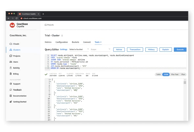Viewport: 194px width, 132px height.
Task: Collapse JSON fold arrow on line 8
Action: (x=51, y=94)
